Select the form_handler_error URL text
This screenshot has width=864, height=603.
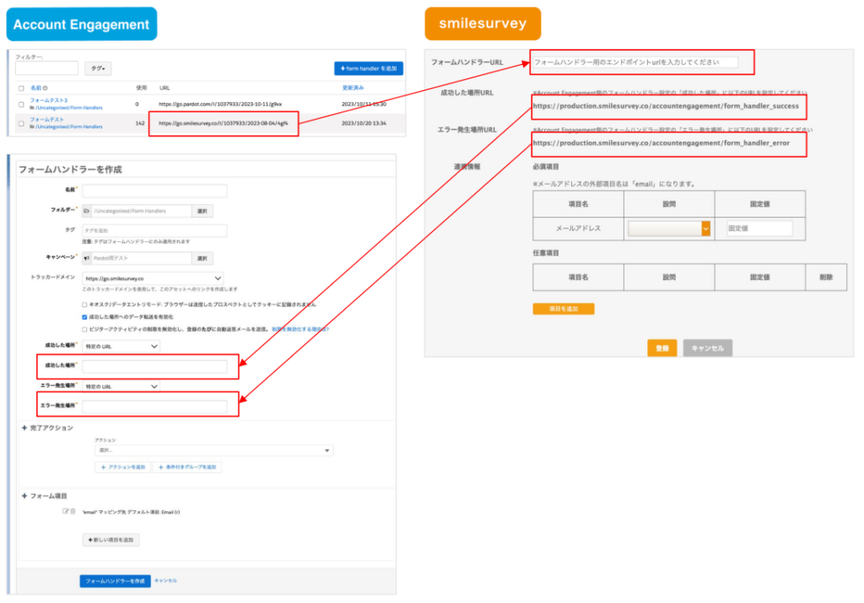[661, 143]
